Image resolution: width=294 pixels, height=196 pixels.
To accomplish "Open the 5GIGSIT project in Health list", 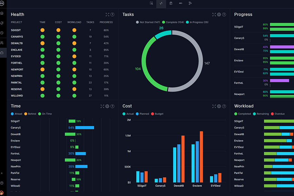I will pyautogui.click(x=16, y=30).
